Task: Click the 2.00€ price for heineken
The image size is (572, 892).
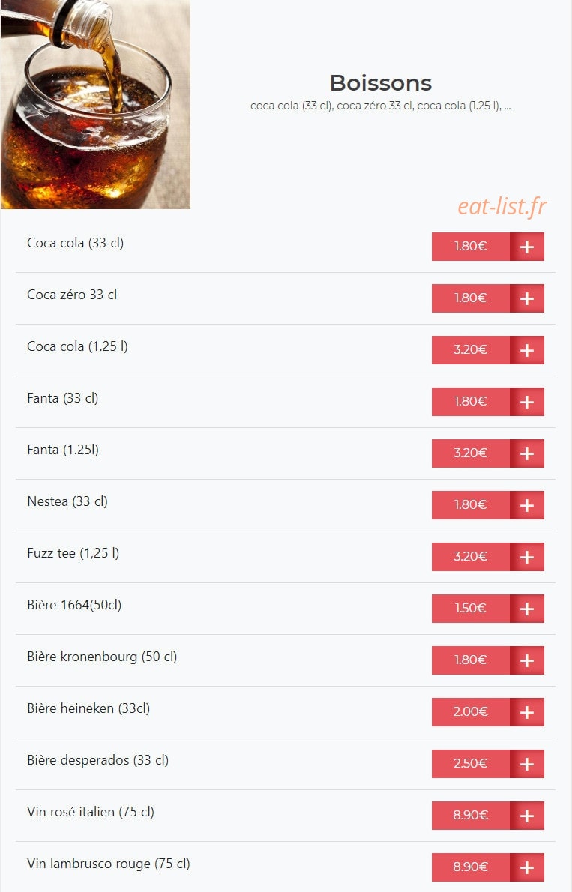Action: coord(470,712)
